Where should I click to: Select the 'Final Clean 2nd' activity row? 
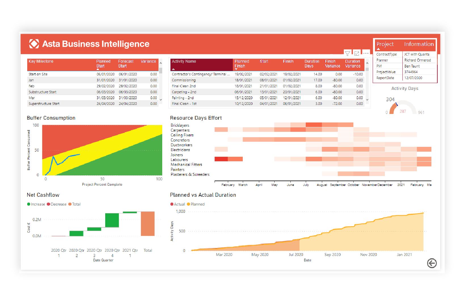tap(267, 86)
